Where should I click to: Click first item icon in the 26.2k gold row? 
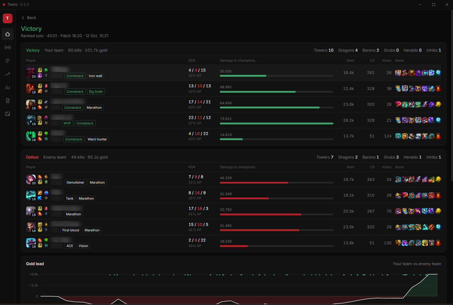(398, 120)
